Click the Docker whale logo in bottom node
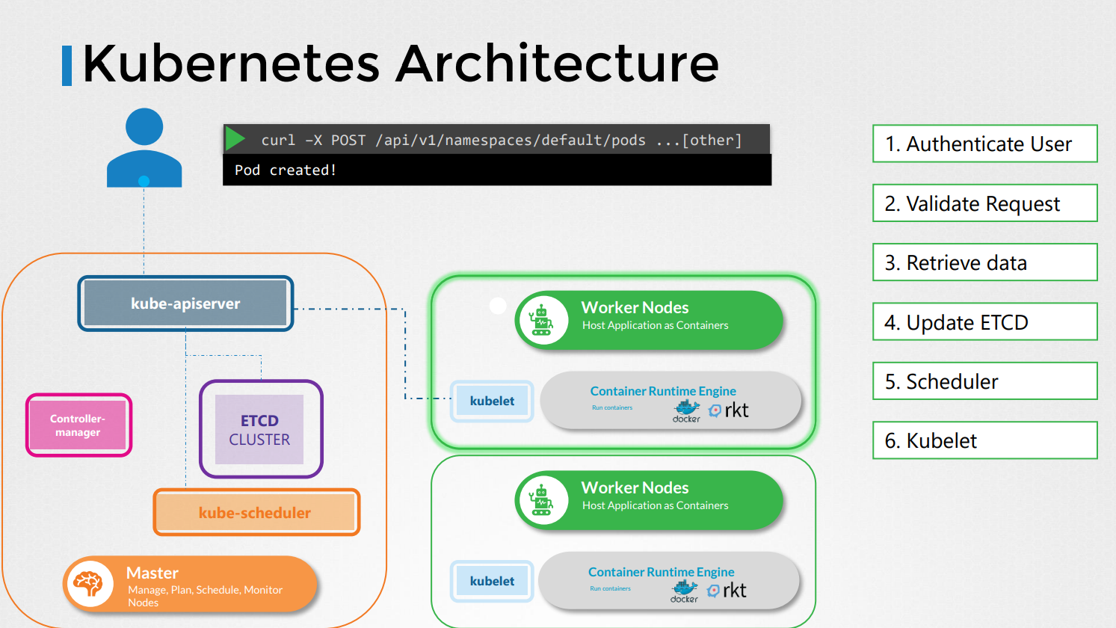The height and width of the screenshot is (628, 1116). (684, 590)
